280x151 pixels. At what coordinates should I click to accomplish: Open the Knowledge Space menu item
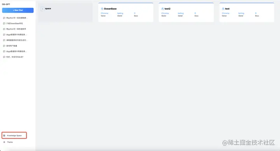pos(14,136)
